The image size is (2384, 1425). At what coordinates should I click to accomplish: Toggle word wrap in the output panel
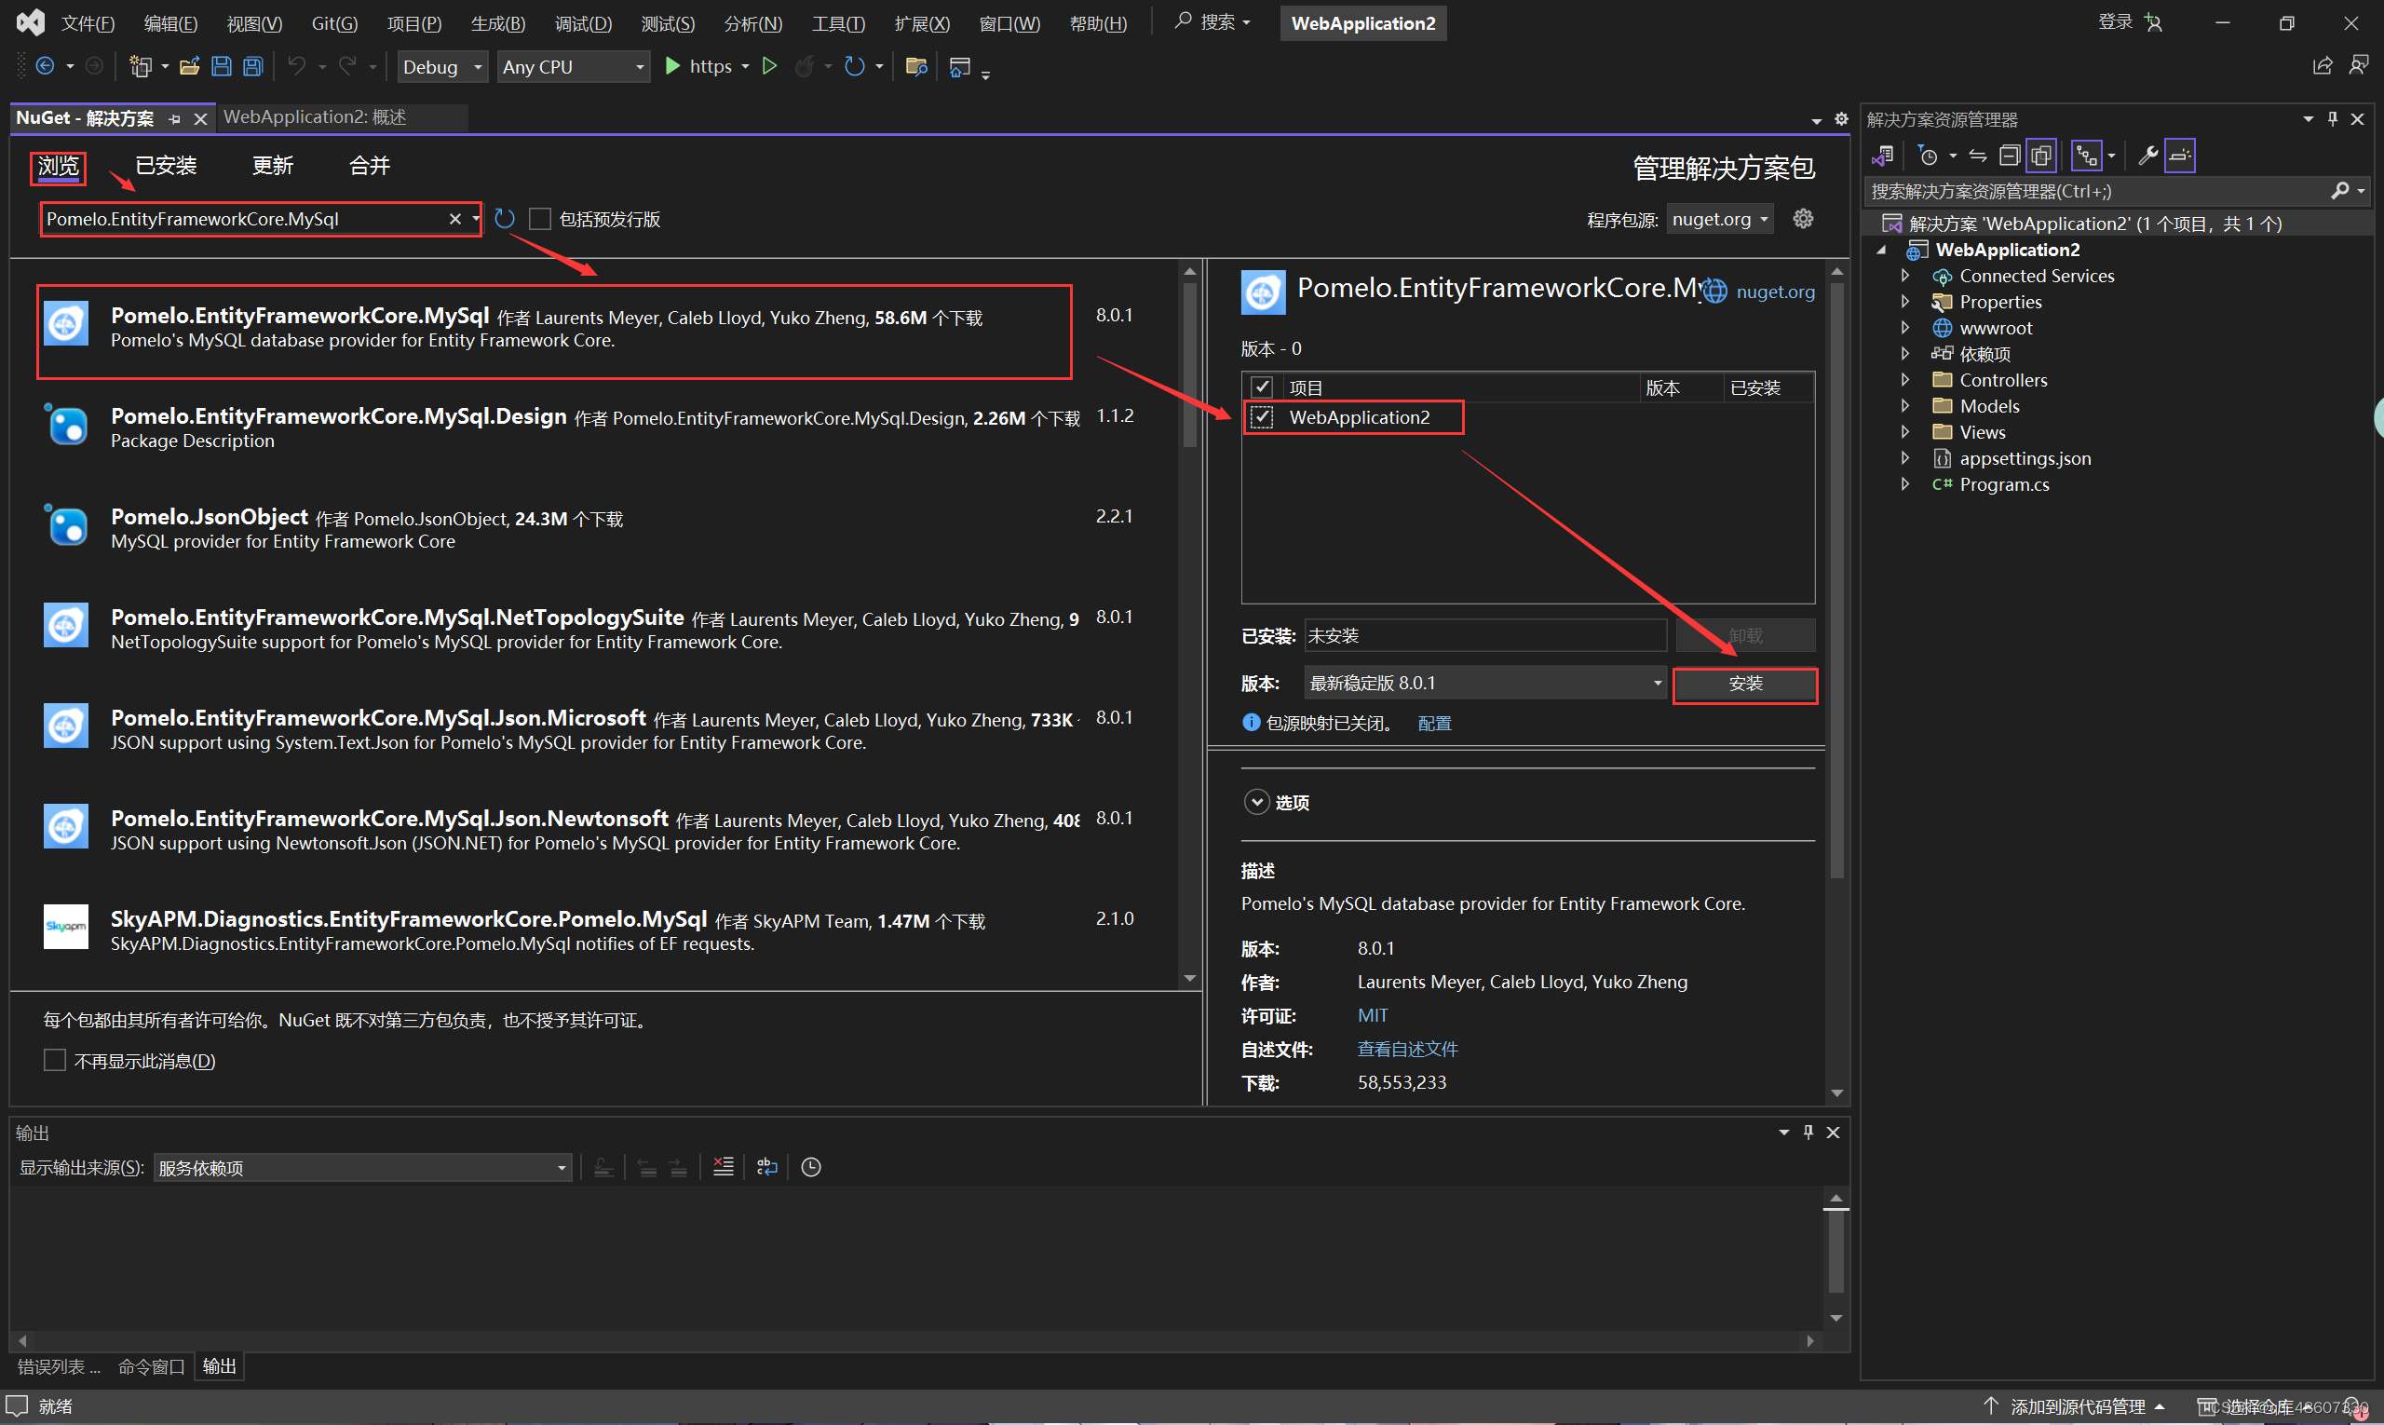(766, 1167)
